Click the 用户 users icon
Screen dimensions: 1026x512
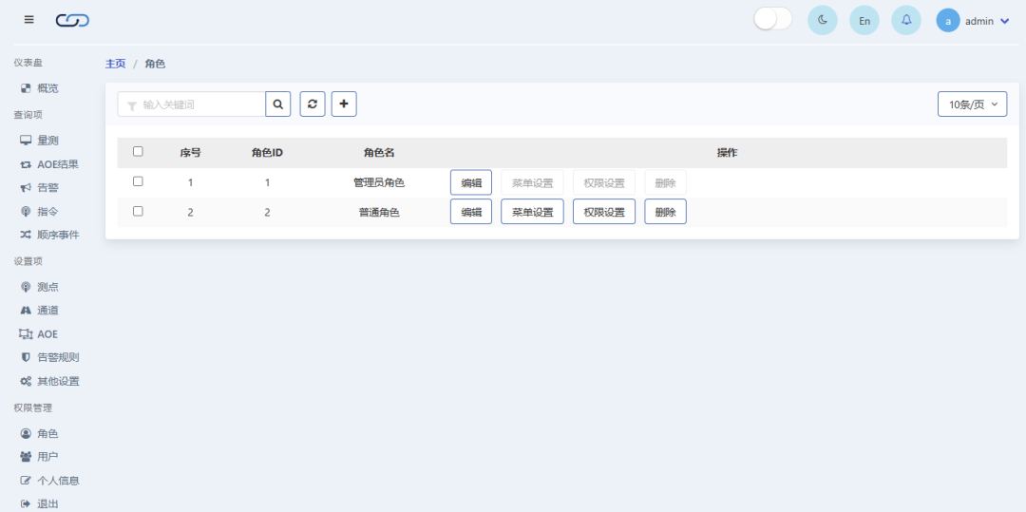[x=26, y=456]
